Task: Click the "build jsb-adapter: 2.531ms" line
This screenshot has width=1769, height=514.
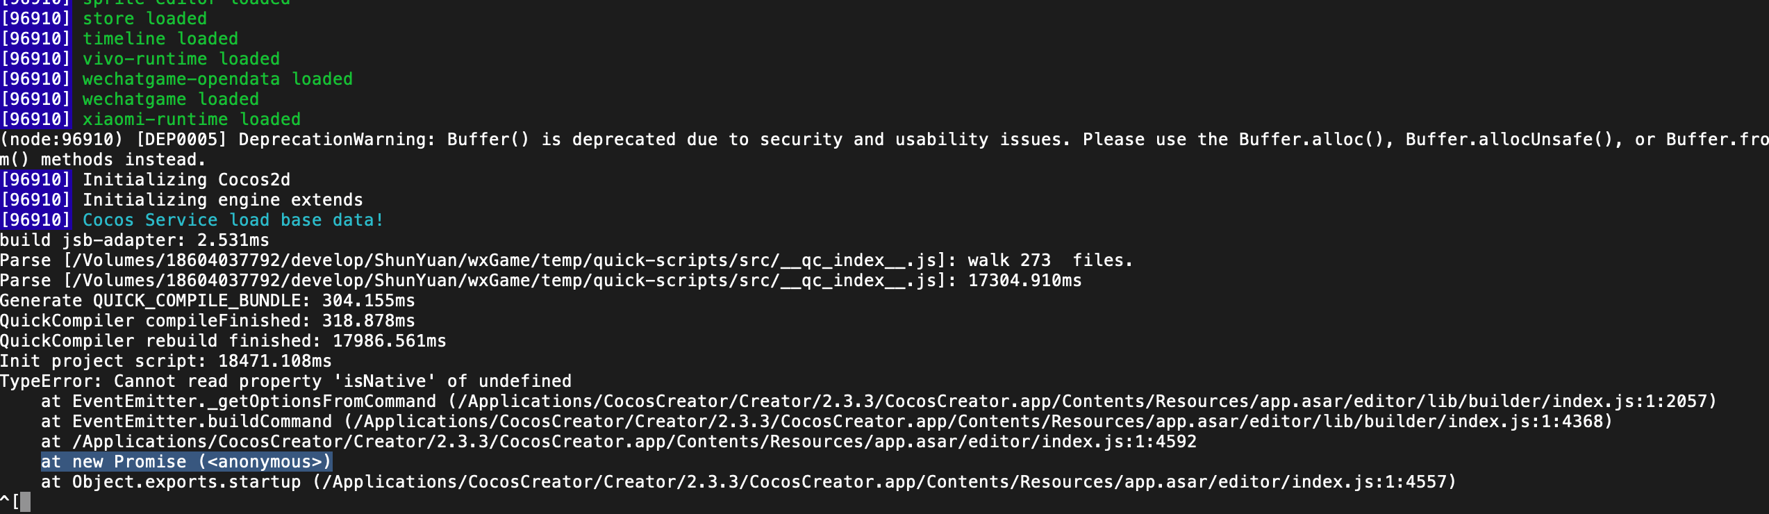Action: 135,240
